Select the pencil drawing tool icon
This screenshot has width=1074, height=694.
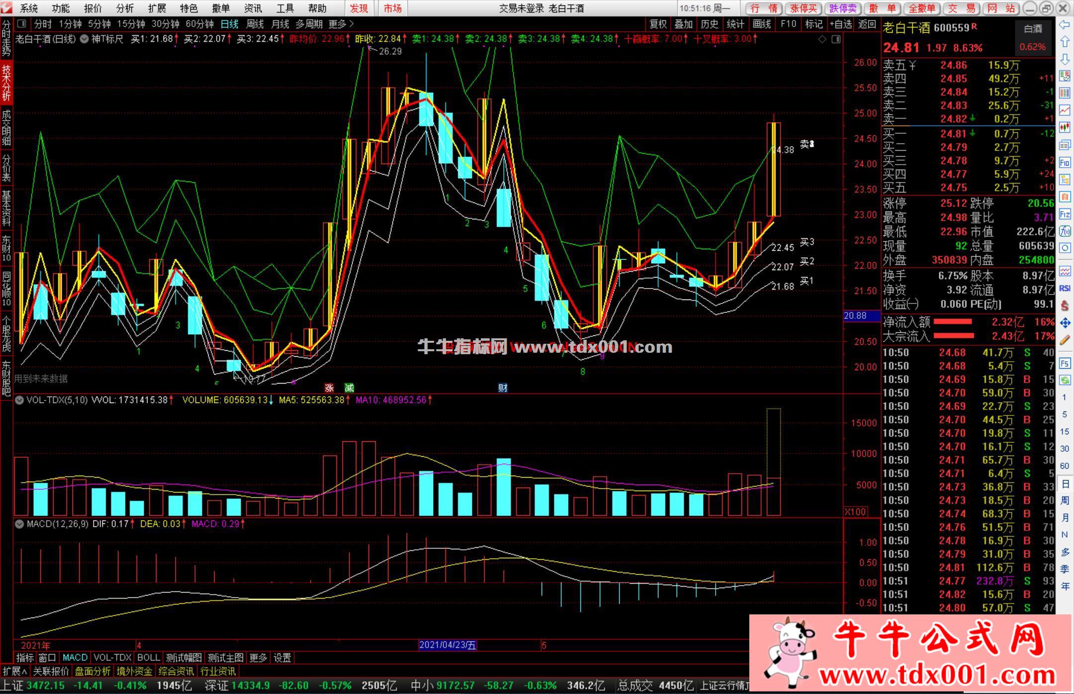1065,340
